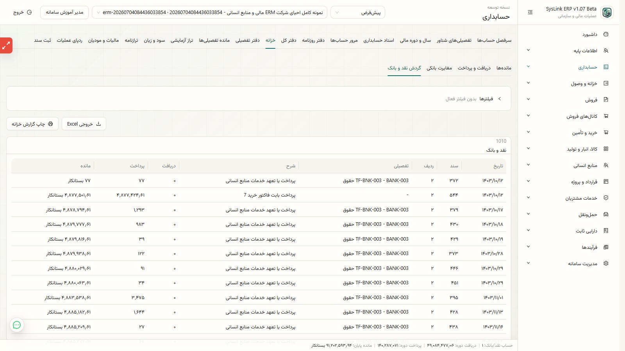Click the قرارداد و پروژه sidebar icon
625x351 pixels.
point(606,182)
